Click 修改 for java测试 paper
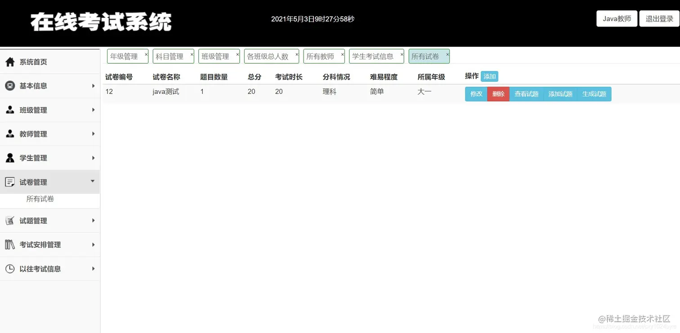 tap(476, 94)
